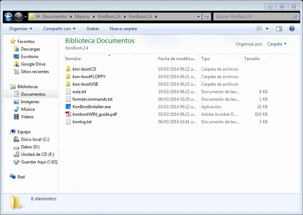Select the eula.txt file icon
Image resolution: width=303 pixels, height=215 pixels.
(x=68, y=91)
